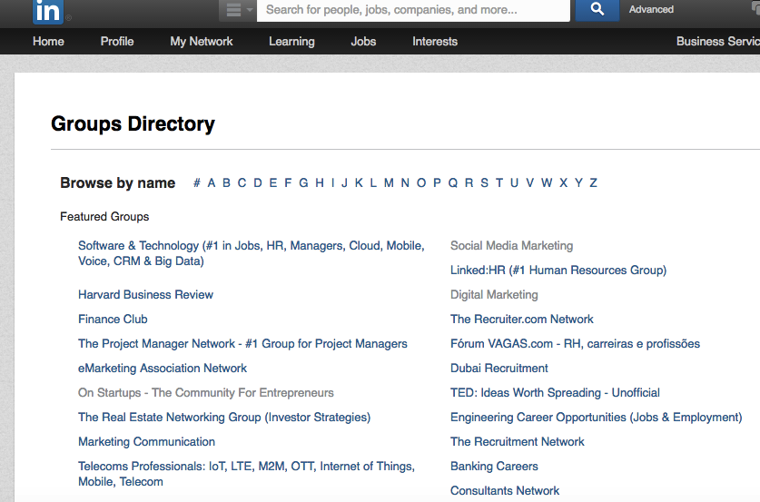The image size is (760, 502).
Task: Focus the people and jobs search field
Action: 413,10
